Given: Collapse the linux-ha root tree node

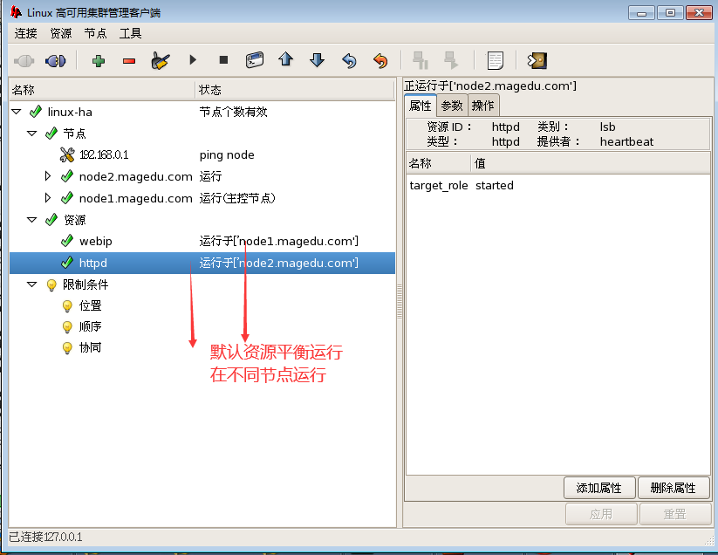Looking at the screenshot, I should [16, 112].
